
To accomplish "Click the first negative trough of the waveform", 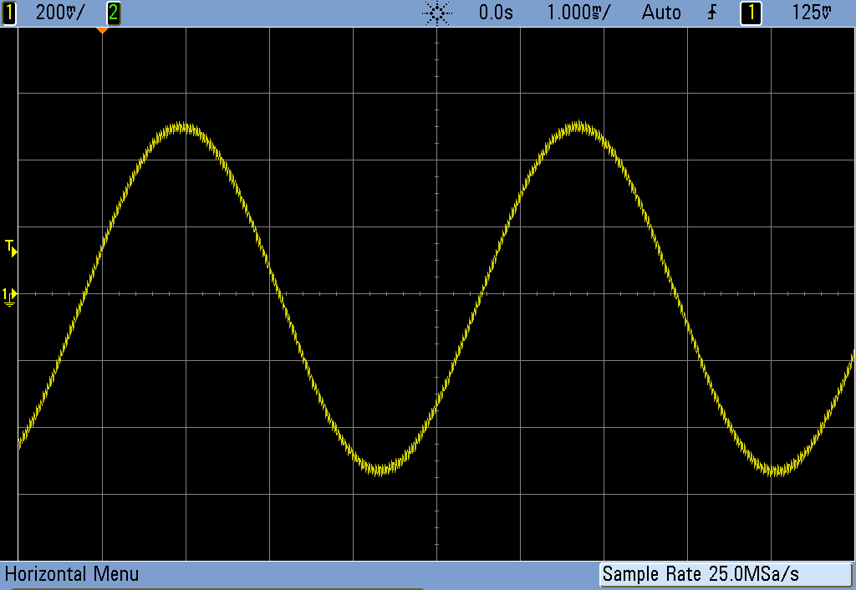I will tap(380, 468).
